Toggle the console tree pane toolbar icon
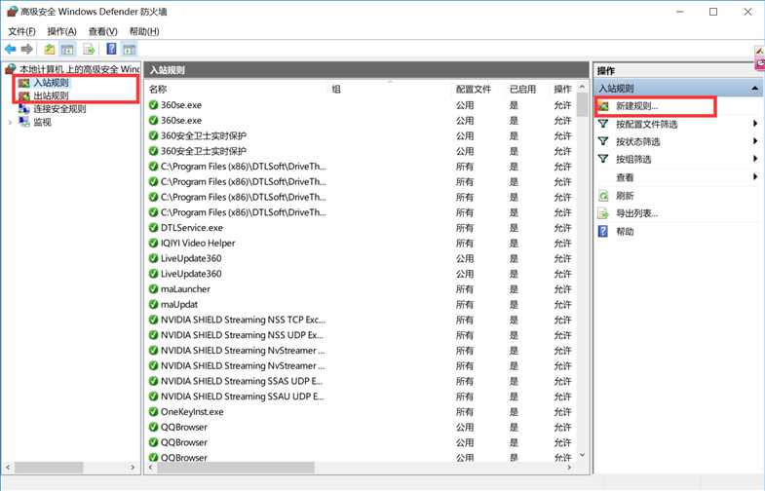Screen dimensions: 765x491 (x=67, y=49)
